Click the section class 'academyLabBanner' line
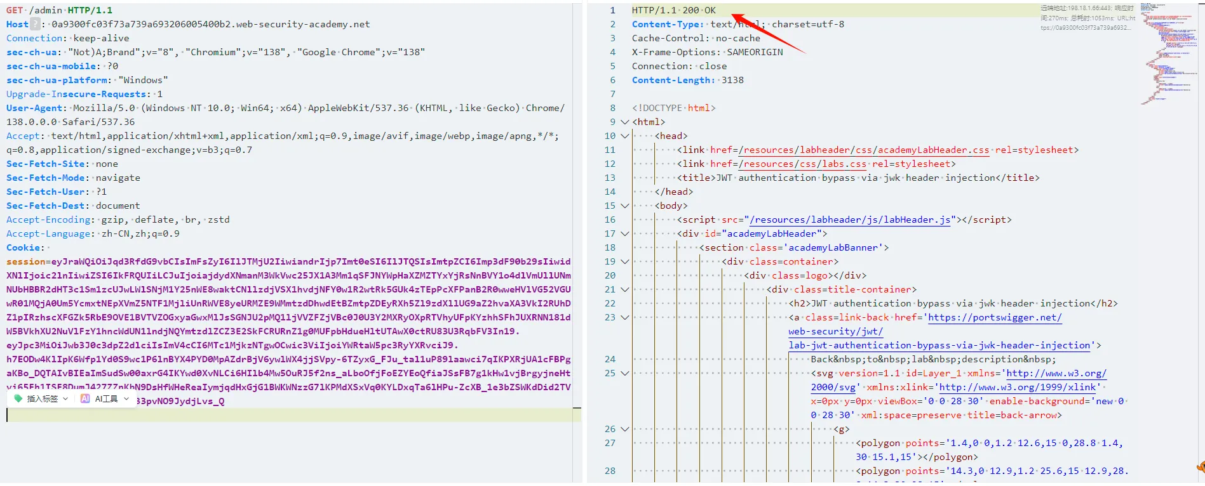The height and width of the screenshot is (486, 1205). coord(794,247)
